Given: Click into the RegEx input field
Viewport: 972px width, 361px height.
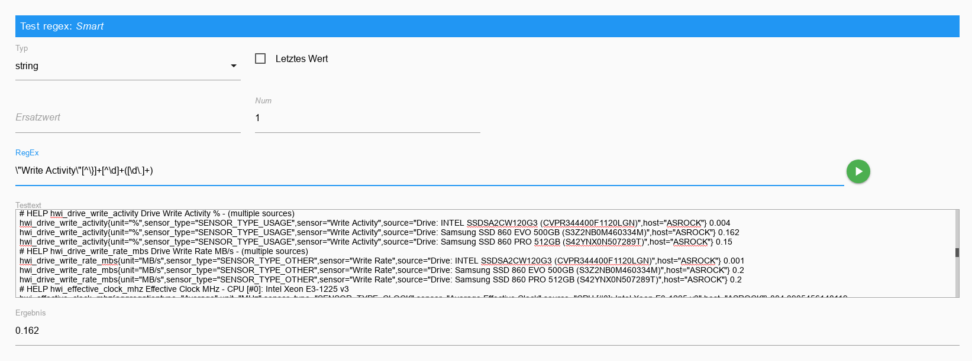Looking at the screenshot, I should 430,171.
